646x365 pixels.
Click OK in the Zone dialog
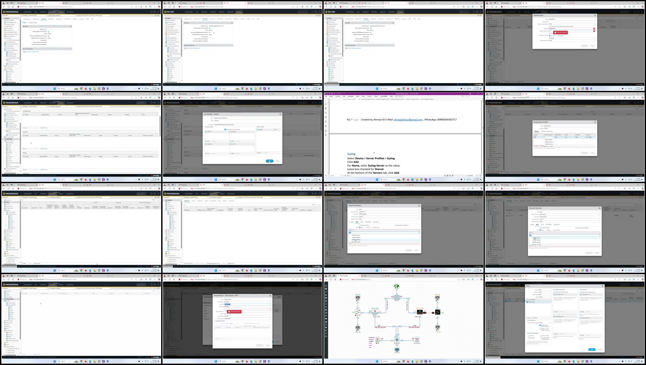[x=592, y=350]
